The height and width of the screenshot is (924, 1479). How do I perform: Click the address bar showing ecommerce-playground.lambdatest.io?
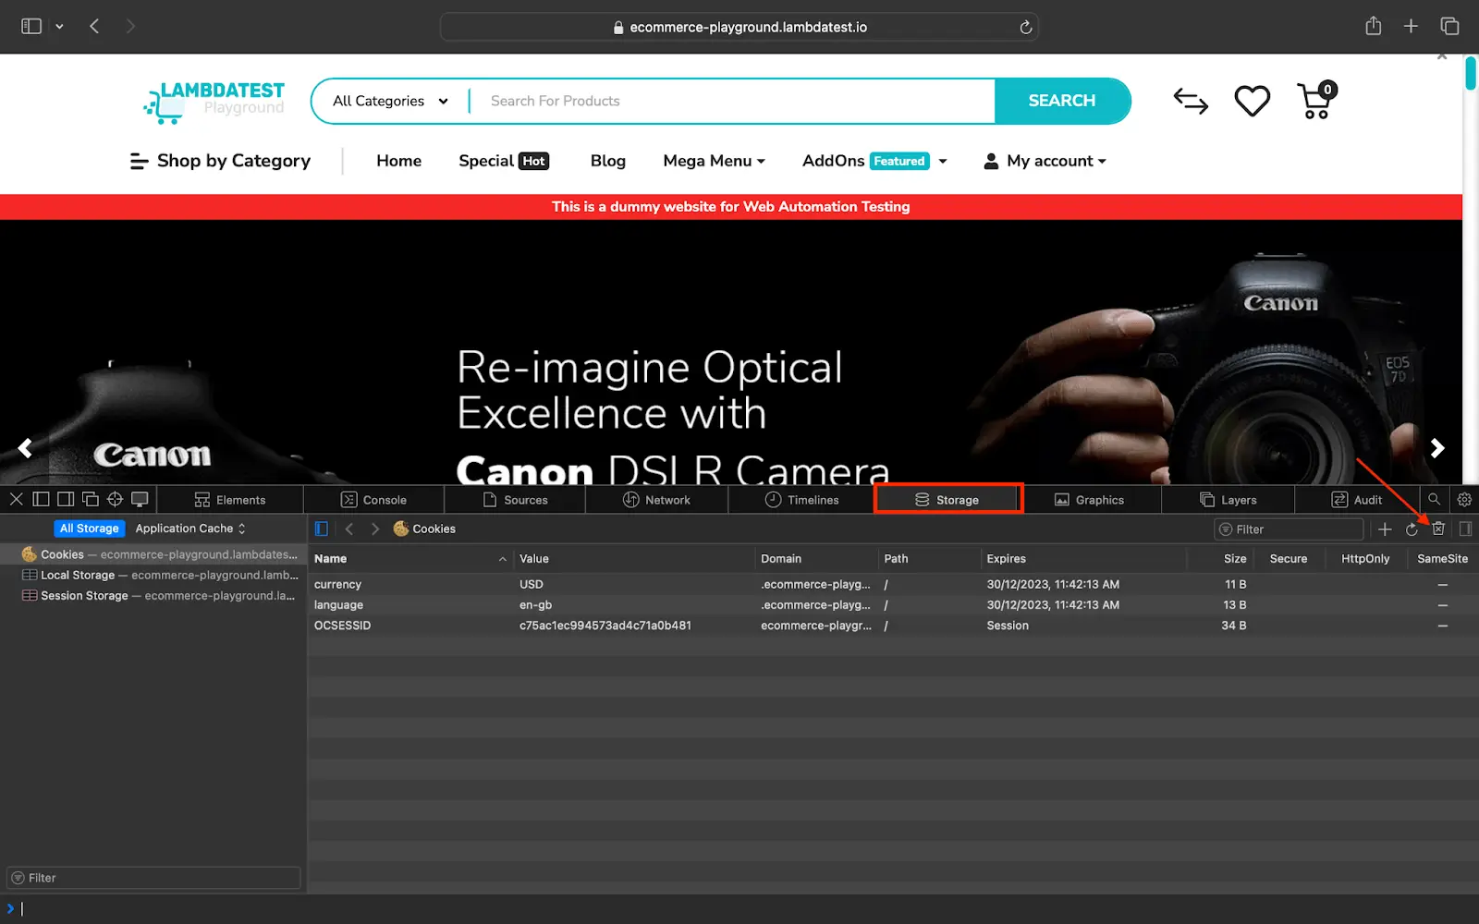point(739,27)
